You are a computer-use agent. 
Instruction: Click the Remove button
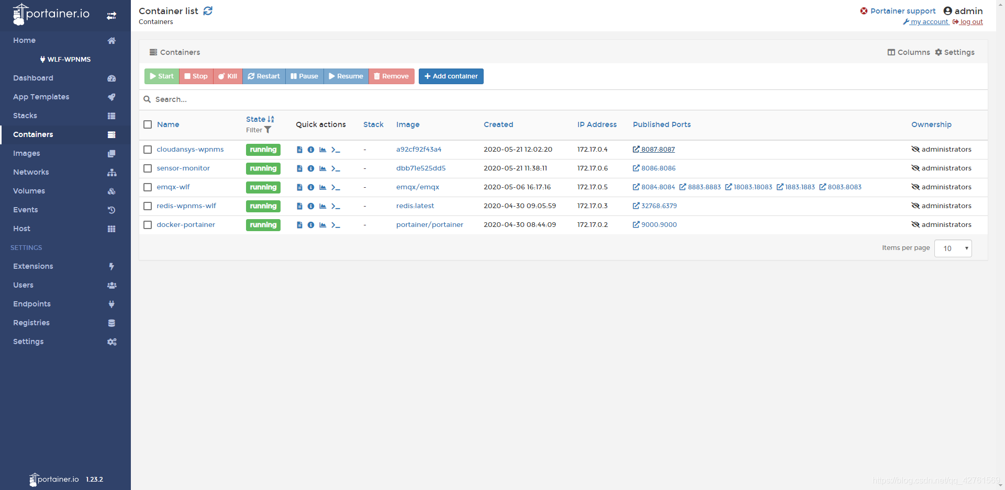392,76
